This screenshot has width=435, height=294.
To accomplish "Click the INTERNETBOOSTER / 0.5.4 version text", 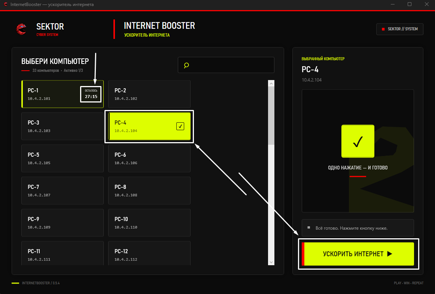I will (41, 283).
